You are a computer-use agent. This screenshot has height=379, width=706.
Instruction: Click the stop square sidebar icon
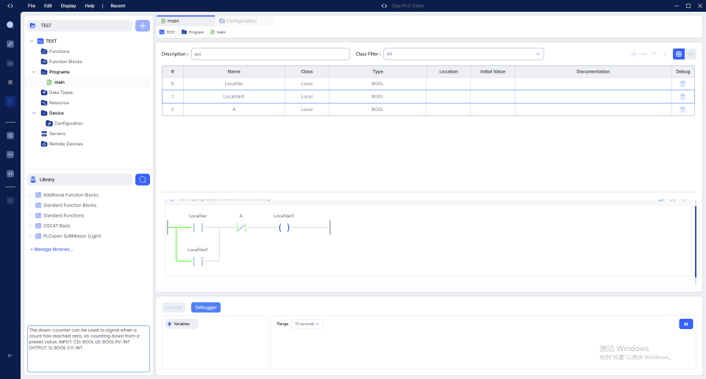click(x=10, y=82)
